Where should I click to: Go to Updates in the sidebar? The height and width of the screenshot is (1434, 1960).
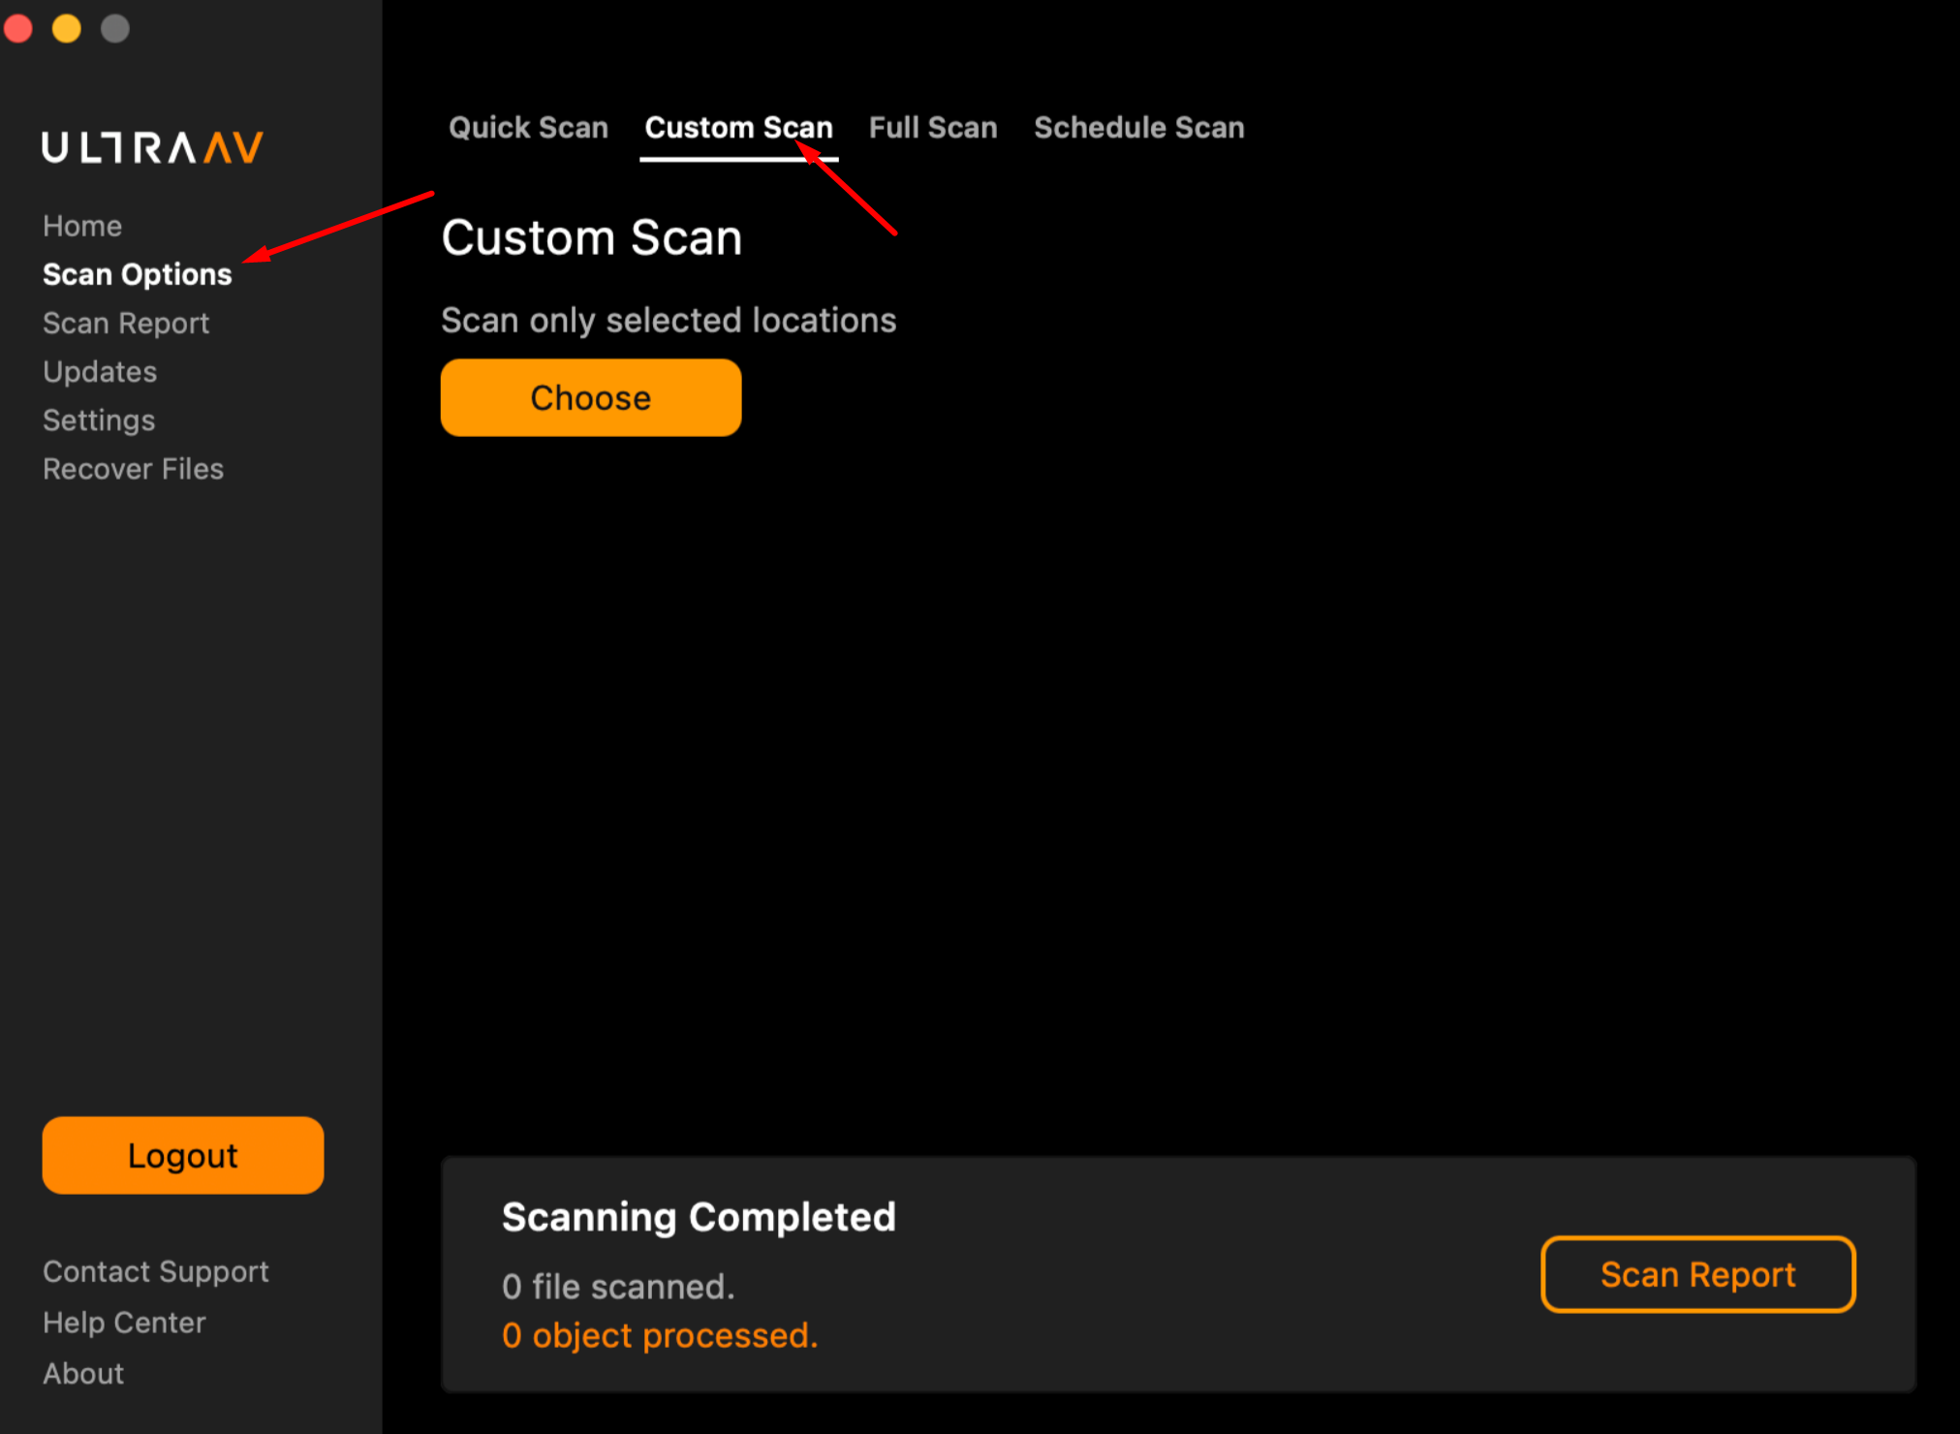(100, 371)
